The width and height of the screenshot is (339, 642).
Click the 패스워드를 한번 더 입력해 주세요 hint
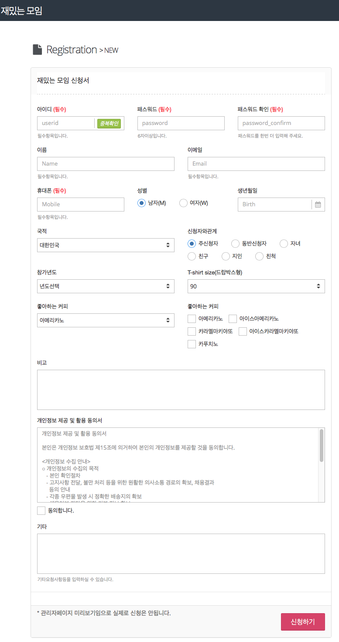[271, 136]
